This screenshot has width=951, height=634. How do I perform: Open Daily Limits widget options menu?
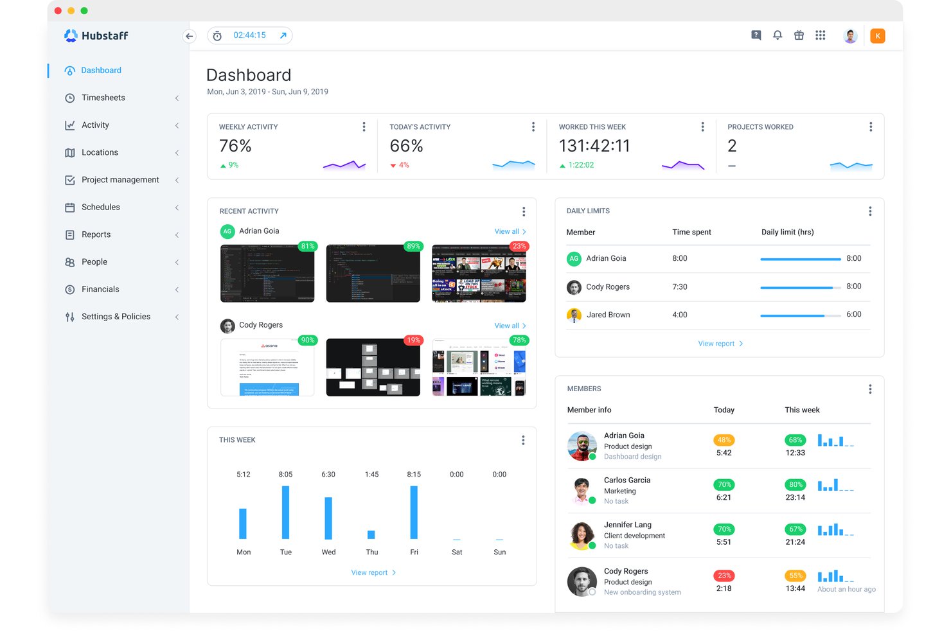tap(870, 211)
